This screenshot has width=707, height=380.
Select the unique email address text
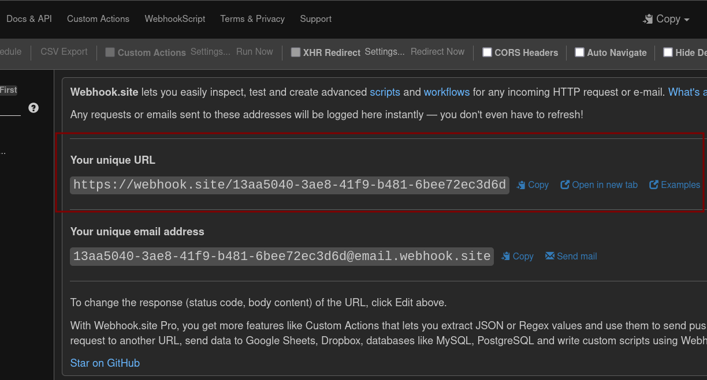pyautogui.click(x=282, y=257)
